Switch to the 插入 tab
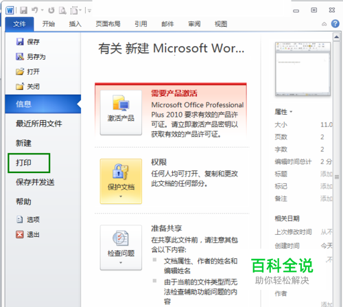The height and width of the screenshot is (307, 343). [x=75, y=24]
